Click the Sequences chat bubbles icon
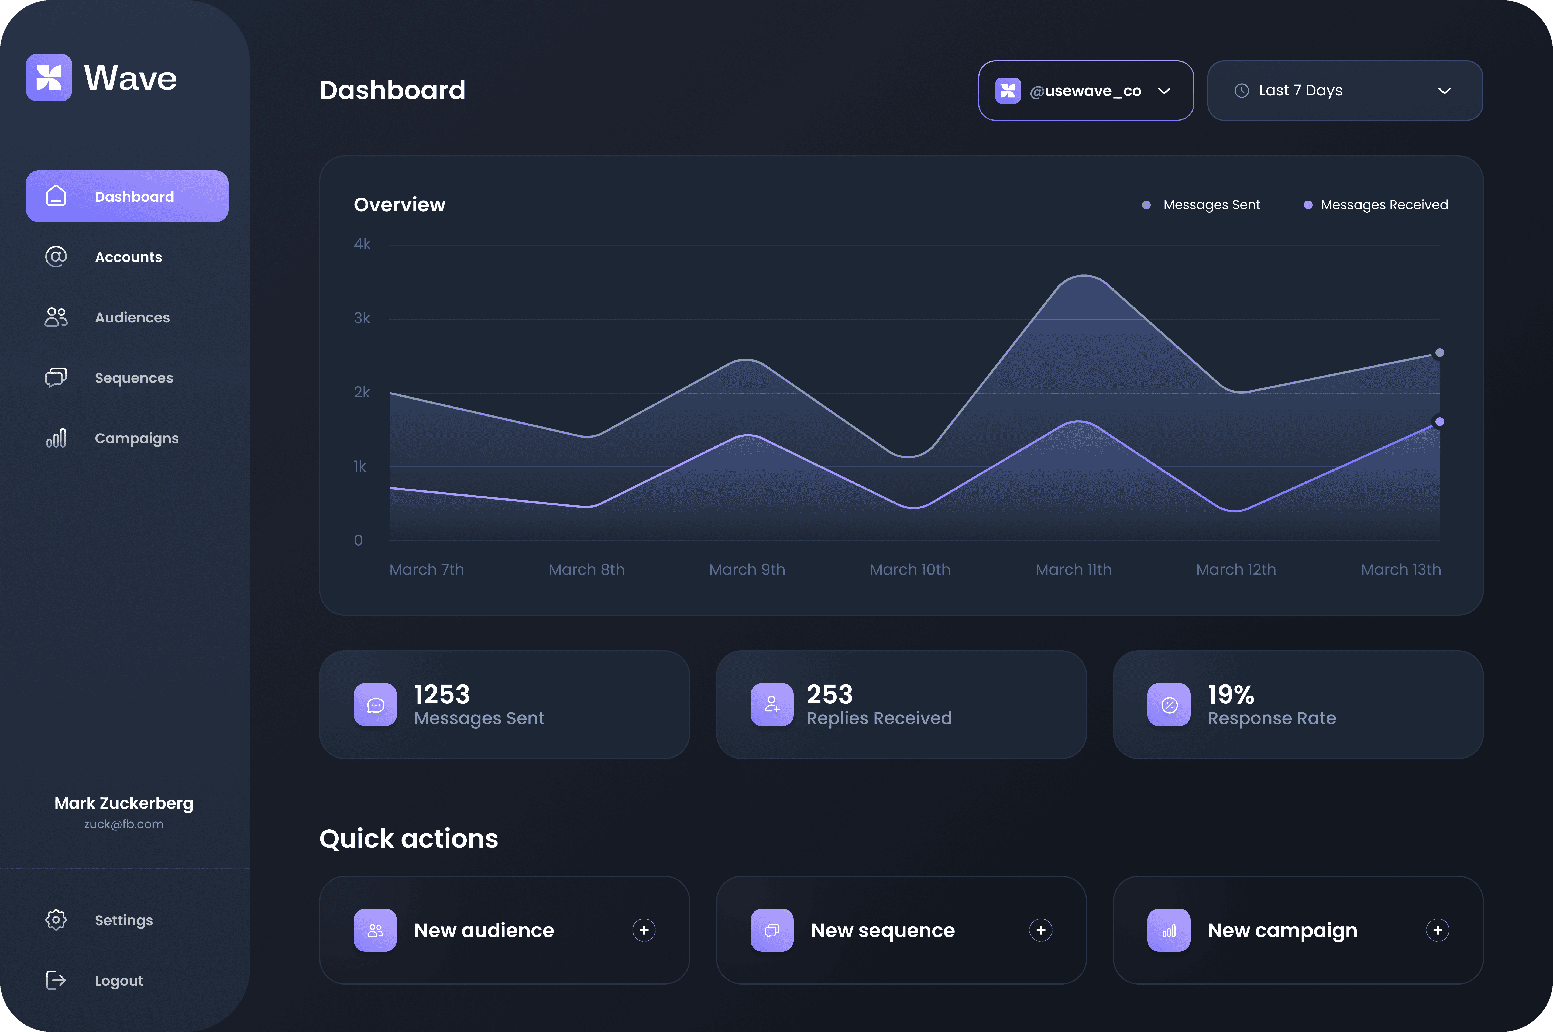The width and height of the screenshot is (1553, 1032). tap(56, 377)
